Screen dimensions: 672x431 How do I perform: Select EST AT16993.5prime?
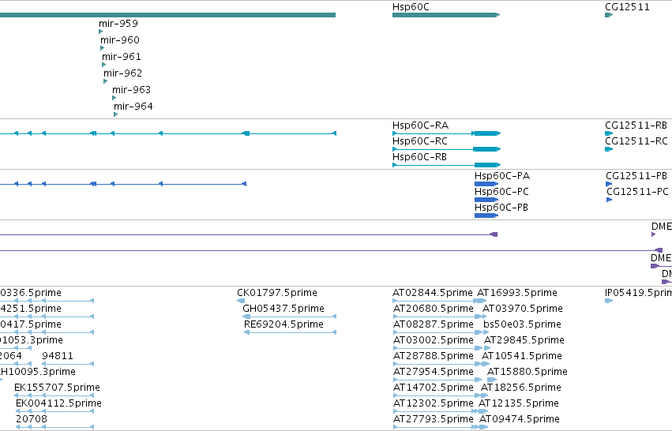[517, 293]
